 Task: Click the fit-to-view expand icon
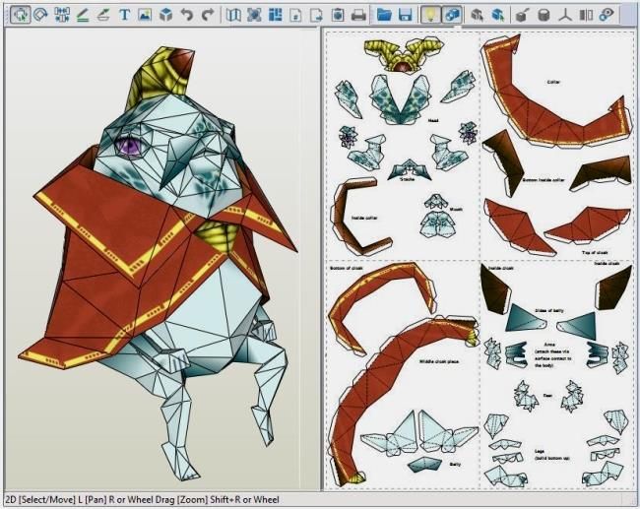coord(254,15)
